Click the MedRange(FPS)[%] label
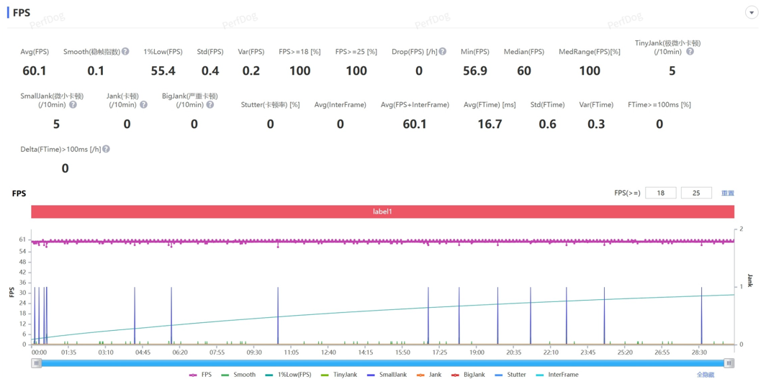 pyautogui.click(x=590, y=52)
